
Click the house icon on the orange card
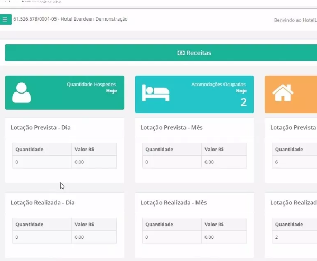coord(283,93)
